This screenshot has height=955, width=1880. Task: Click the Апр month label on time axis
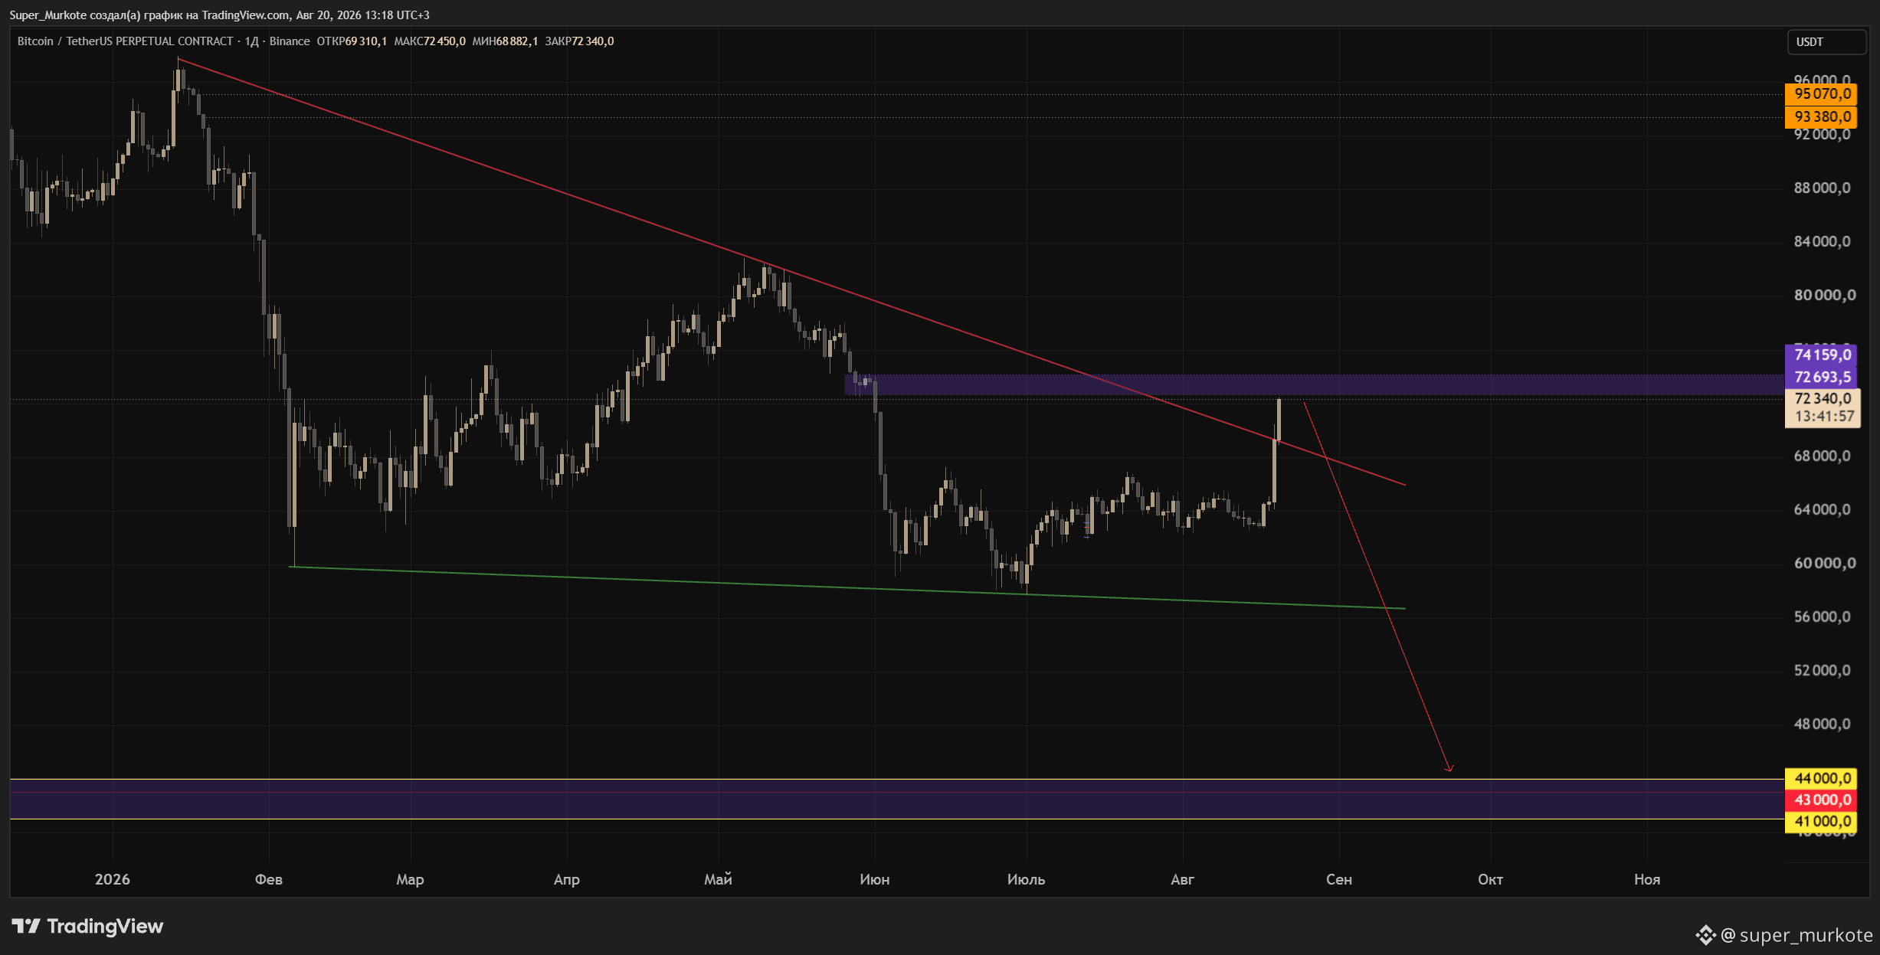(x=567, y=879)
